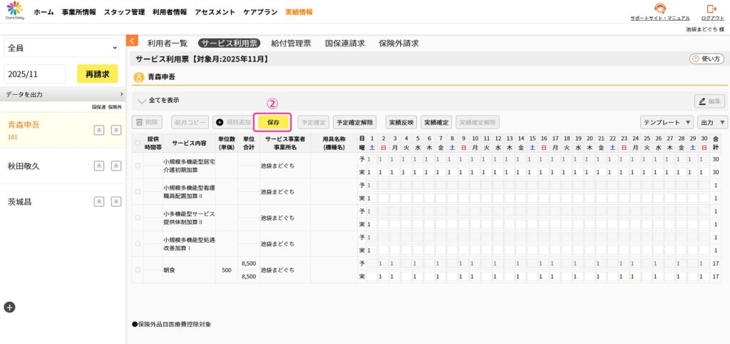Click the black plus icon in sidebar
Viewport: 730px width, 344px height.
pyautogui.click(x=9, y=307)
